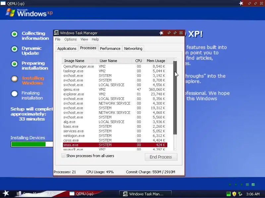Open the File menu

point(58,39)
